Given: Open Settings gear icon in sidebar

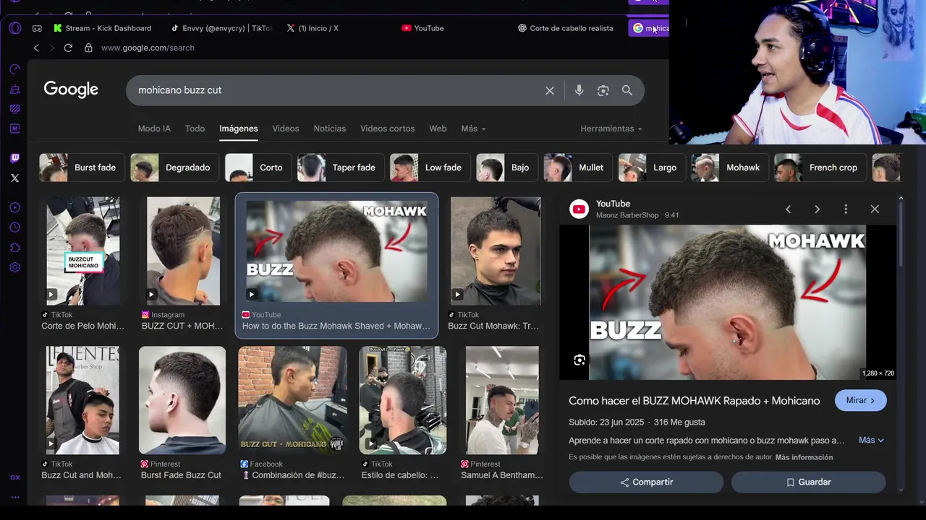Looking at the screenshot, I should [14, 267].
